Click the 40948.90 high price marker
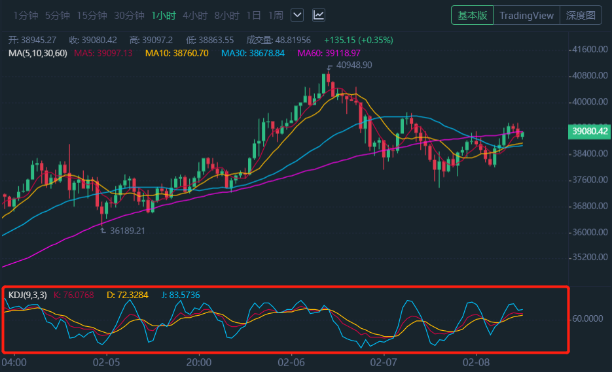Viewport: 612px width, 372px height. (353, 65)
